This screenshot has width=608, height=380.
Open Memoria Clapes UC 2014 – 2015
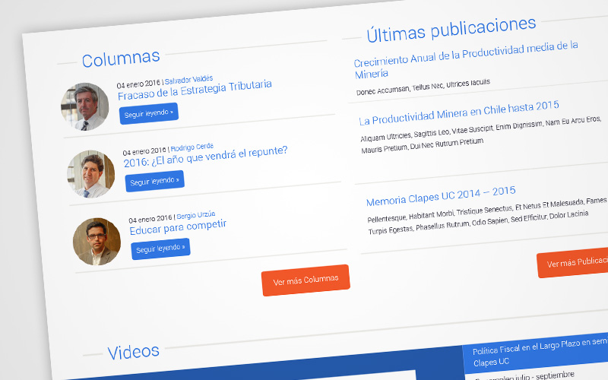point(441,196)
